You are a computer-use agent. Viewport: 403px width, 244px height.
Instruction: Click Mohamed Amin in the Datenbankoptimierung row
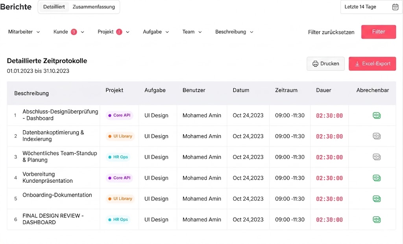point(202,136)
